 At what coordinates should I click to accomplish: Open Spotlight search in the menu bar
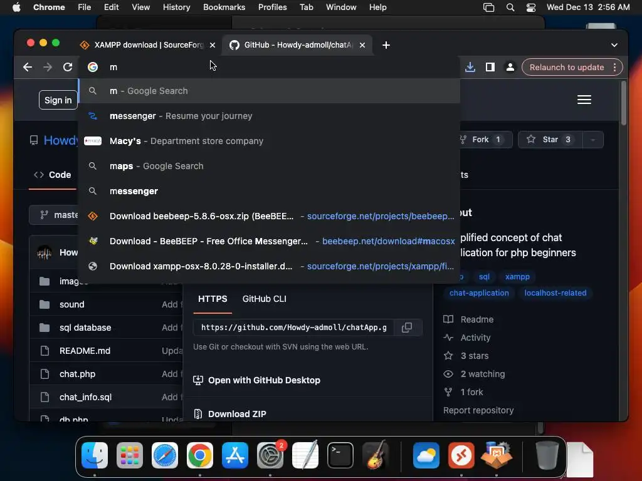(x=510, y=8)
